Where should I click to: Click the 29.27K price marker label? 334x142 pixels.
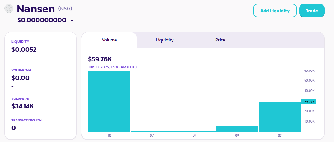coord(309,102)
